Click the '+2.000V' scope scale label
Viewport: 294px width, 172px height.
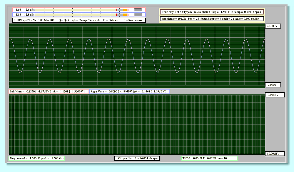273,26
